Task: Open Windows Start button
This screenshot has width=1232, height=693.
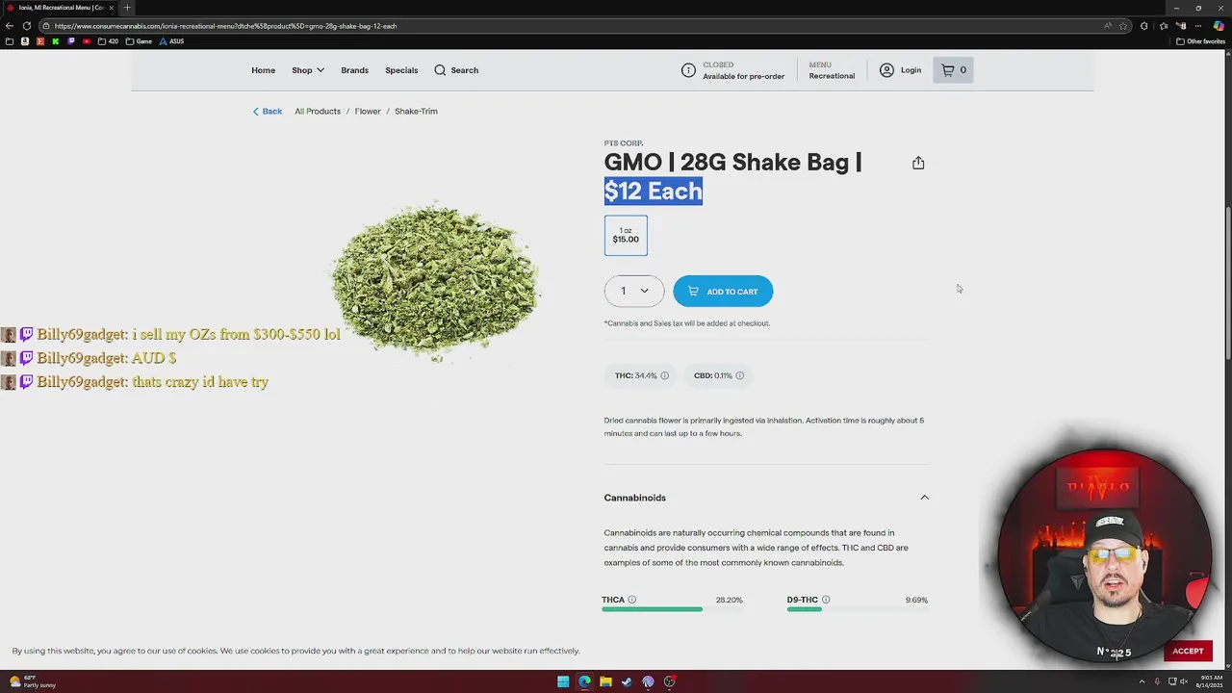Action: 563,681
